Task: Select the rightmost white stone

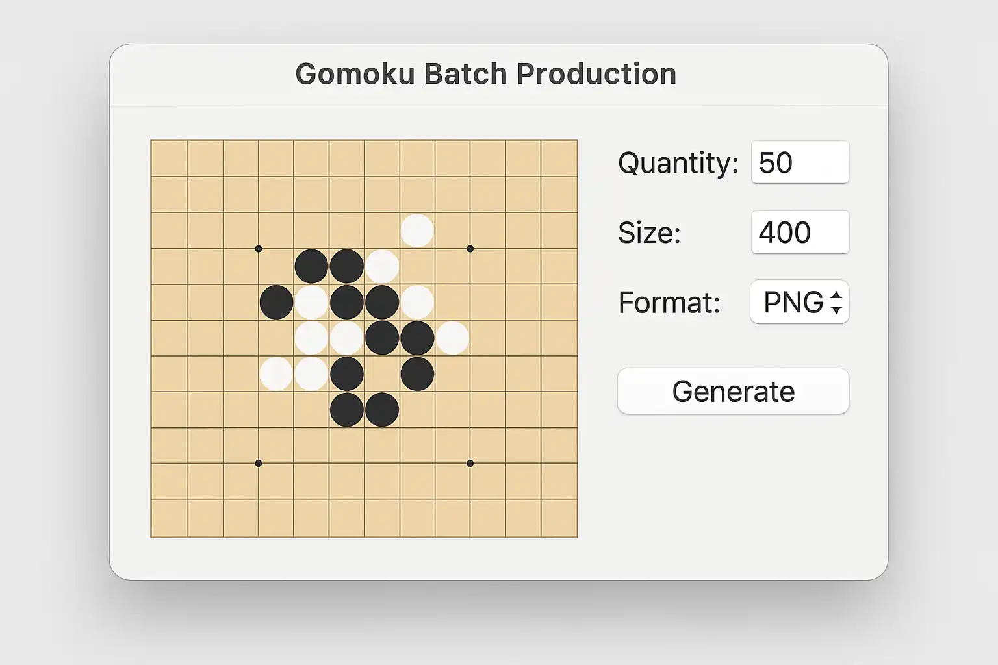Action: pos(452,338)
